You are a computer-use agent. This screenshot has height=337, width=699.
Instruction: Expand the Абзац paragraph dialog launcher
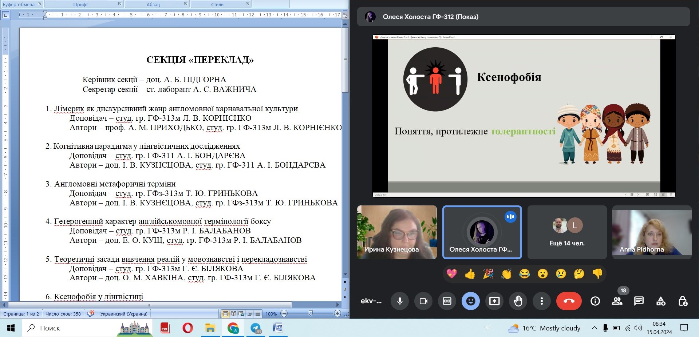point(186,4)
